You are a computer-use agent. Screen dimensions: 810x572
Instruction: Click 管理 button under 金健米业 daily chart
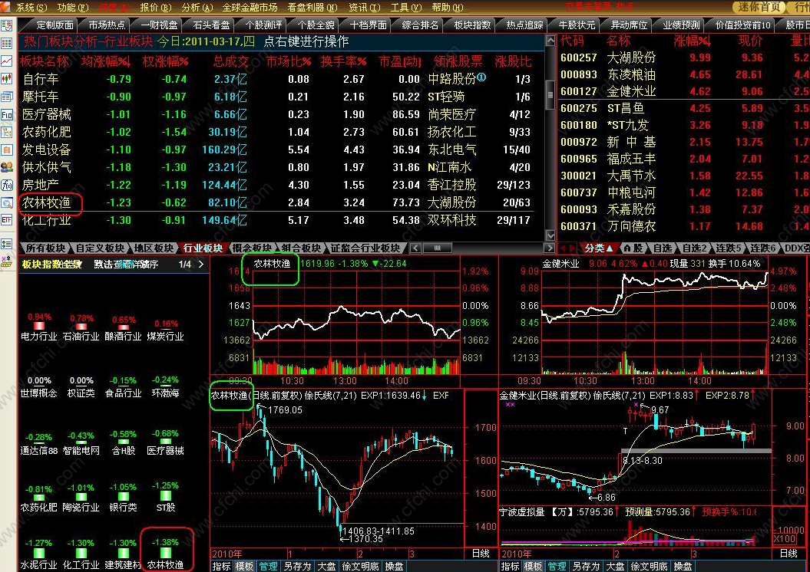point(557,567)
